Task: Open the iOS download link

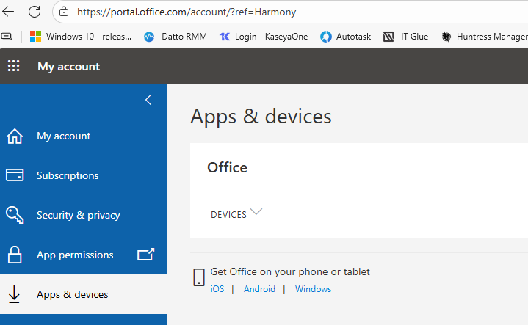Action: pos(217,289)
